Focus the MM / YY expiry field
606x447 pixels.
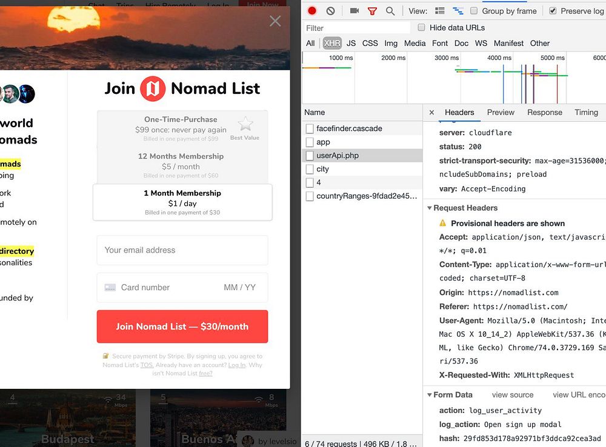(x=239, y=288)
